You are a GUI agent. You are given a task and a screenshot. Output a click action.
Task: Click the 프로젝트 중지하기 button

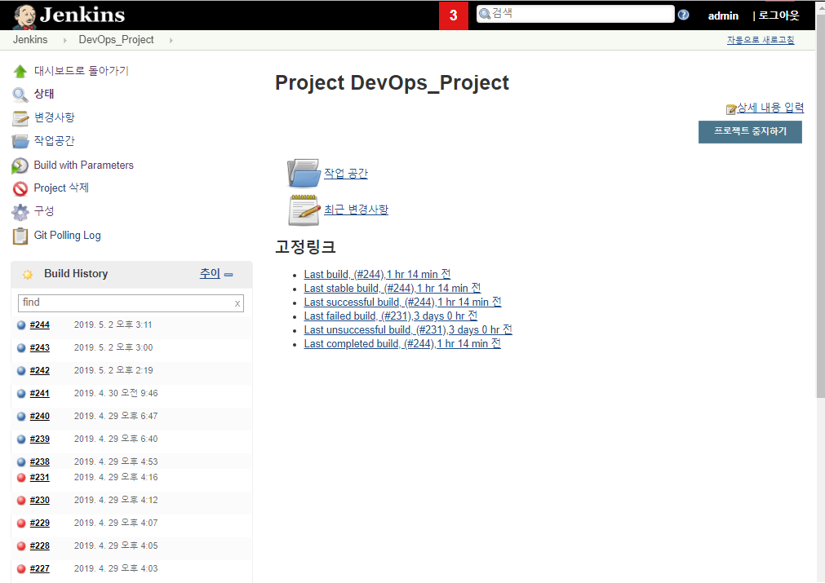coord(750,131)
